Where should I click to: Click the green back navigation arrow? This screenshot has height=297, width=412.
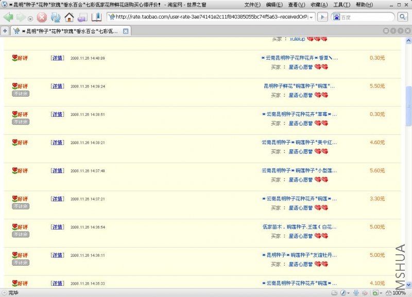tap(8, 18)
